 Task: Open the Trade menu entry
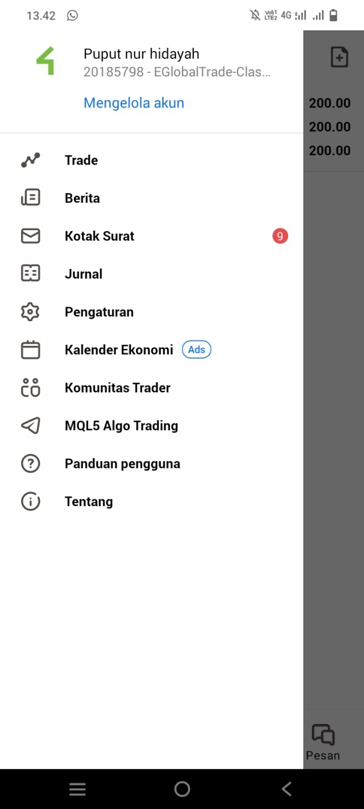pos(152,160)
